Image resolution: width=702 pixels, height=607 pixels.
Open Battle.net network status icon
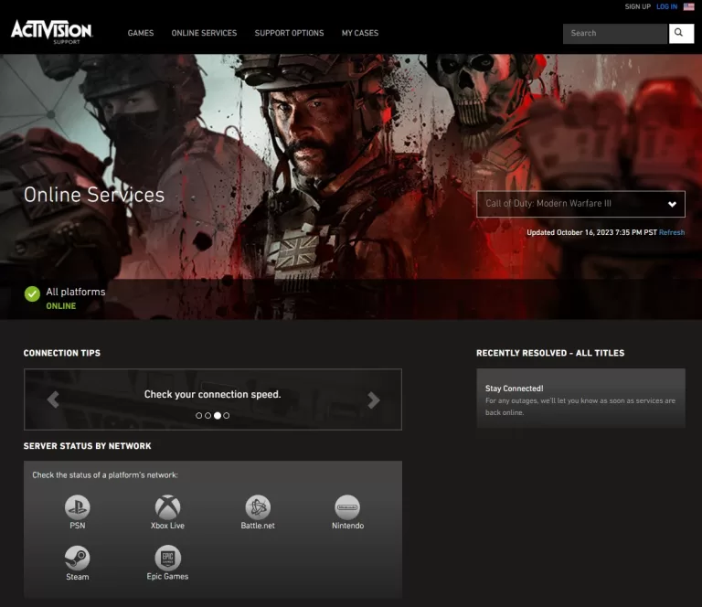click(258, 507)
